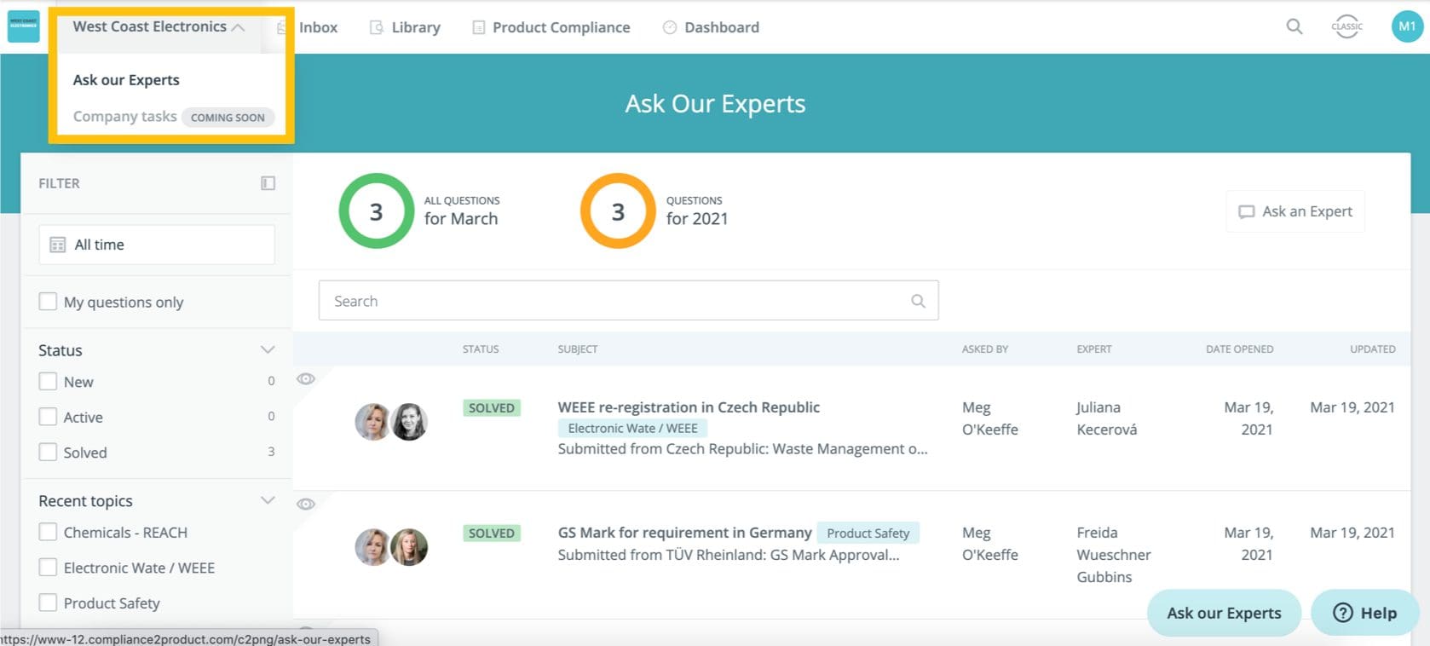Toggle watch eye icon for WEEE re-registration
1430x646 pixels.
coord(306,379)
